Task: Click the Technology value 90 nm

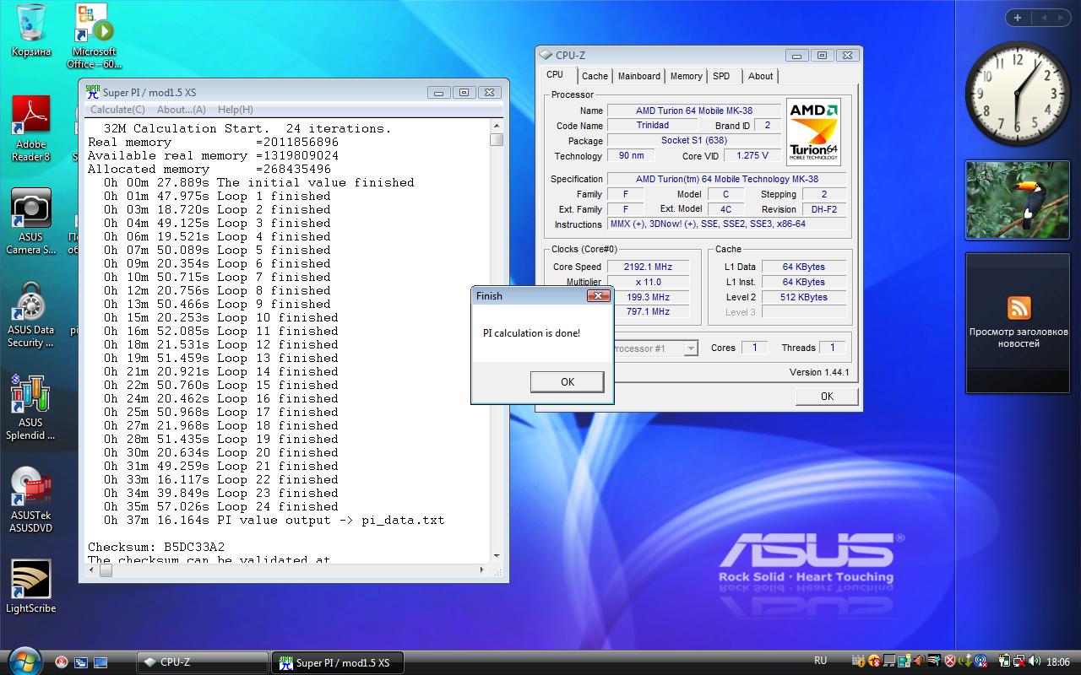Action: pos(630,156)
